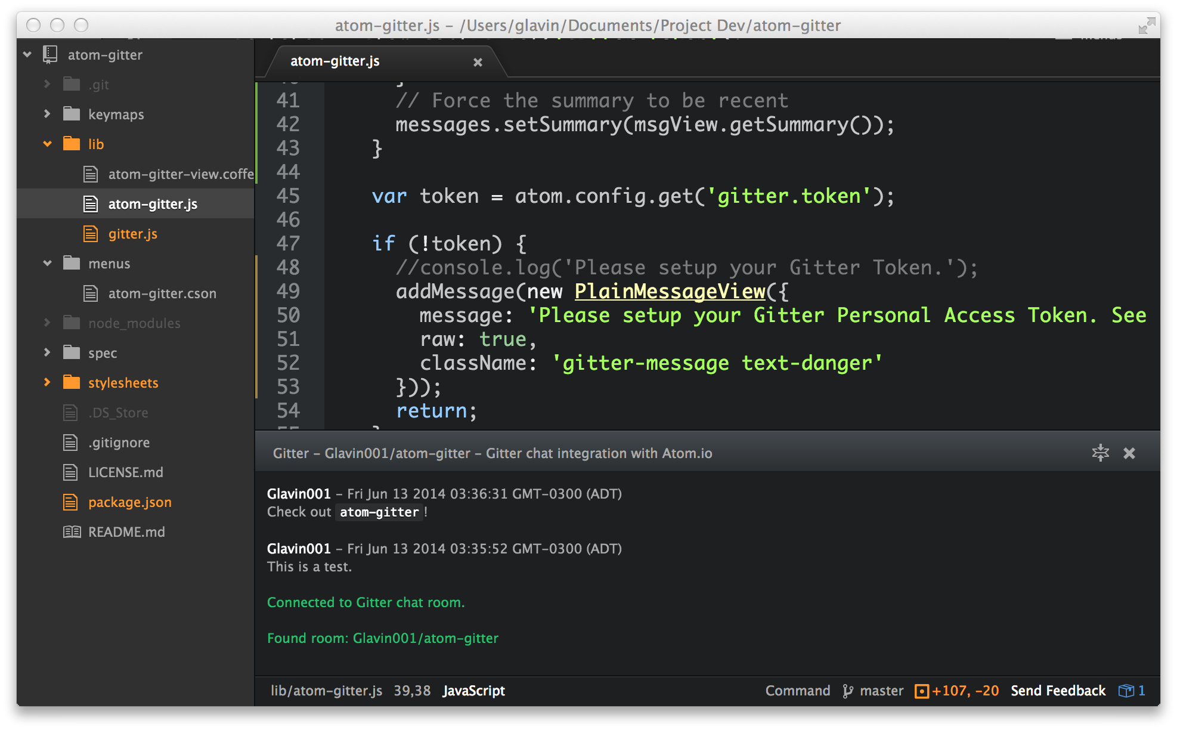Image resolution: width=1177 pixels, height=730 pixels.
Task: Change the JavaScript grammar selector
Action: coord(473,691)
